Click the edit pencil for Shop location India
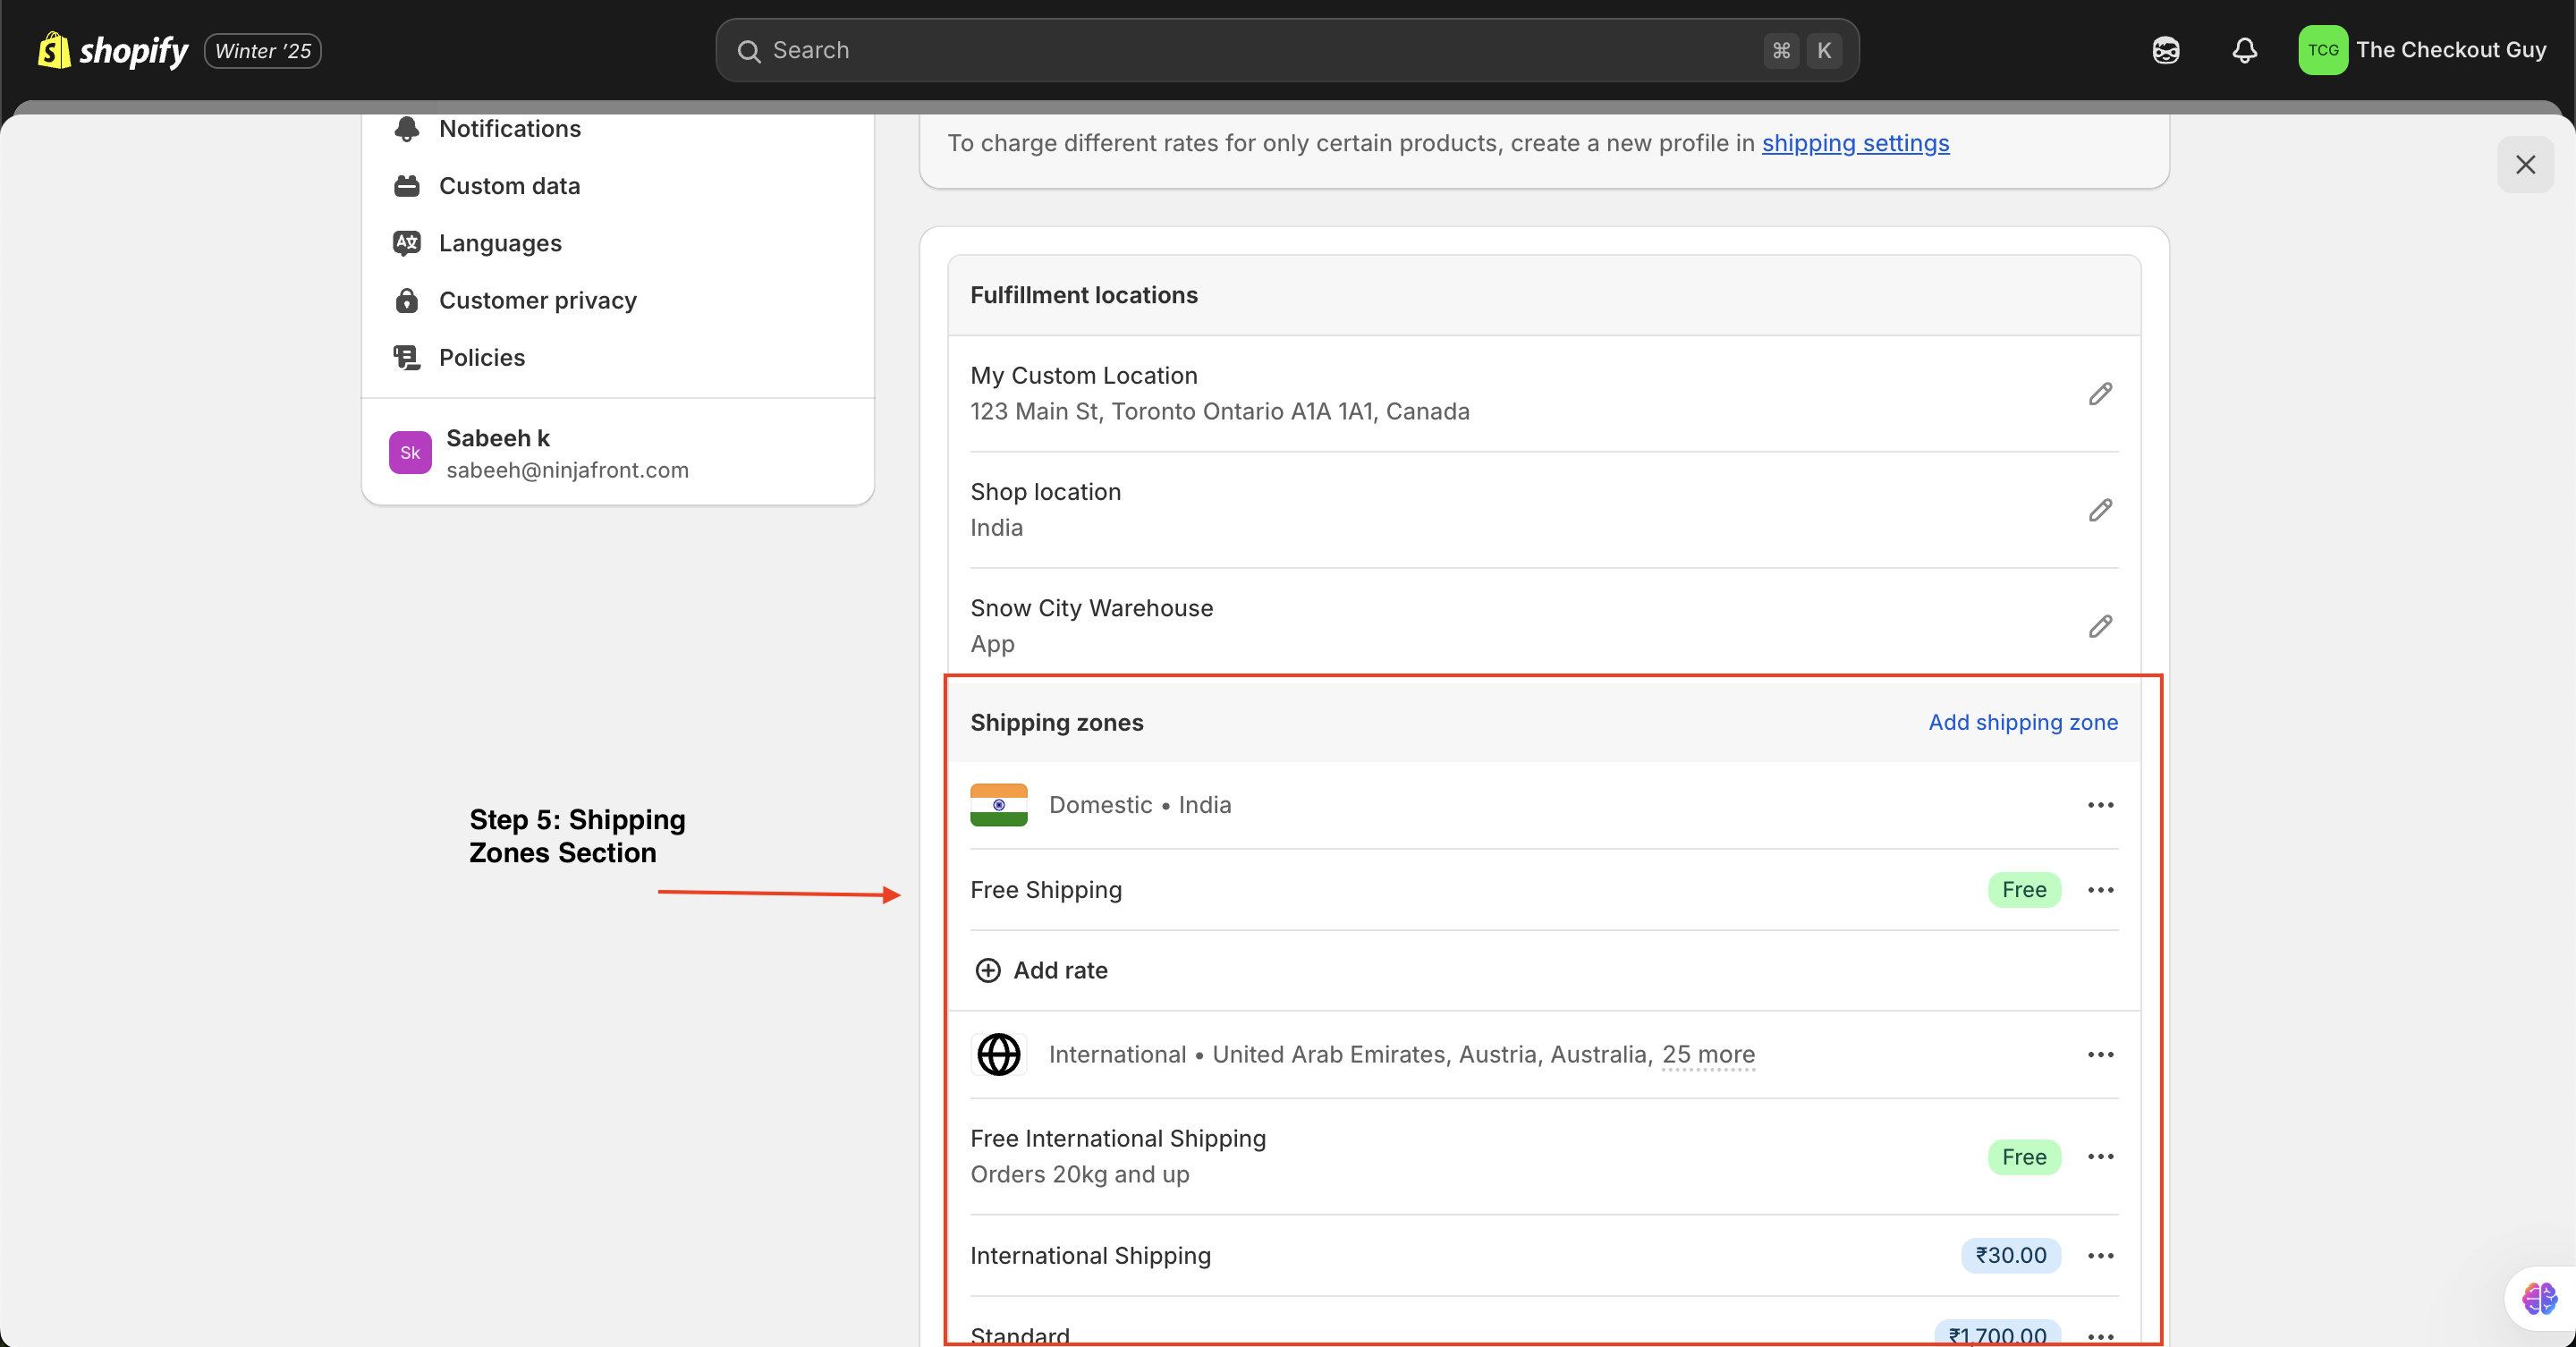 [x=2099, y=509]
